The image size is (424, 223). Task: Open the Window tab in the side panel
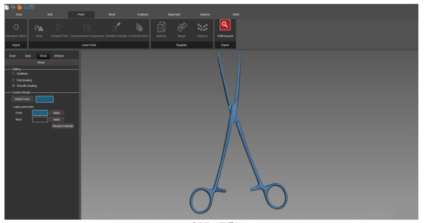(x=59, y=56)
